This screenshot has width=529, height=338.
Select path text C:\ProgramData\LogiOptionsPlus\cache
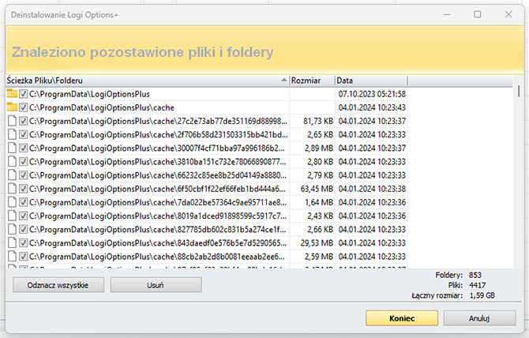pyautogui.click(x=102, y=107)
